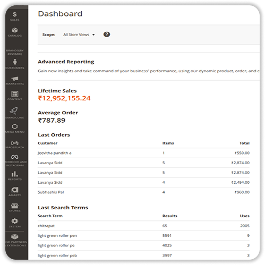Click the Total column header
The image size is (265, 265).
click(244, 143)
